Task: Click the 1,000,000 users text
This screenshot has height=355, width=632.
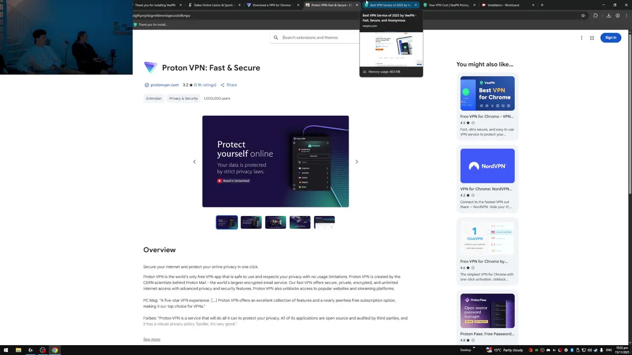Action: (217, 98)
